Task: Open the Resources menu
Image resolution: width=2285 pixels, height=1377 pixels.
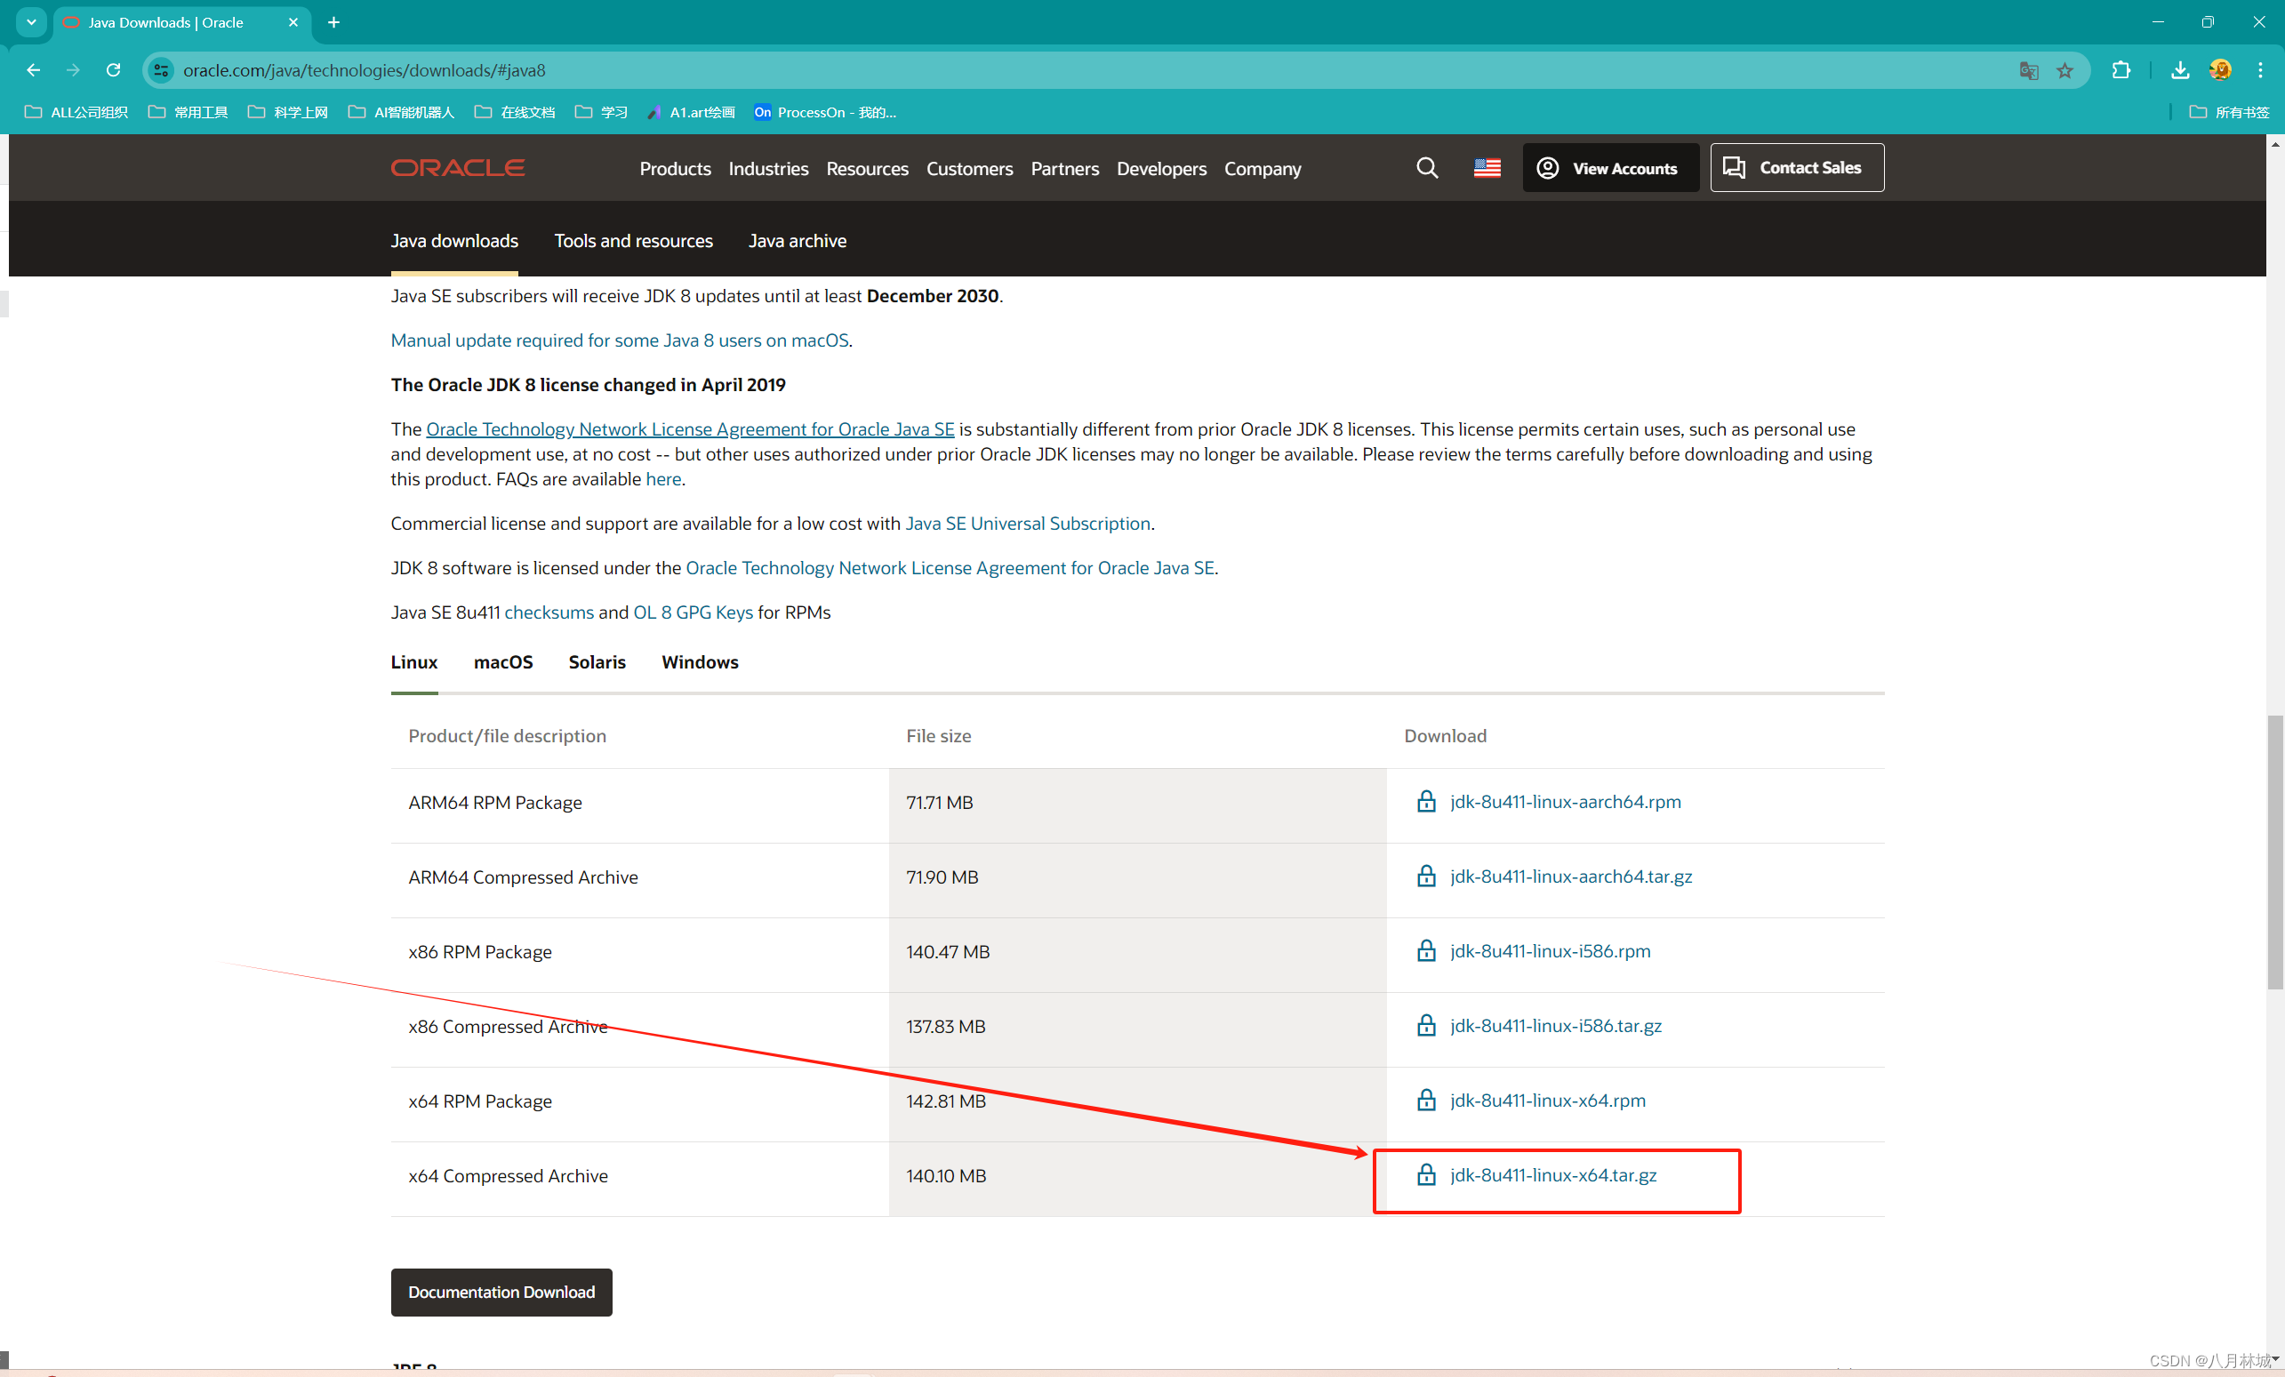Action: (867, 169)
